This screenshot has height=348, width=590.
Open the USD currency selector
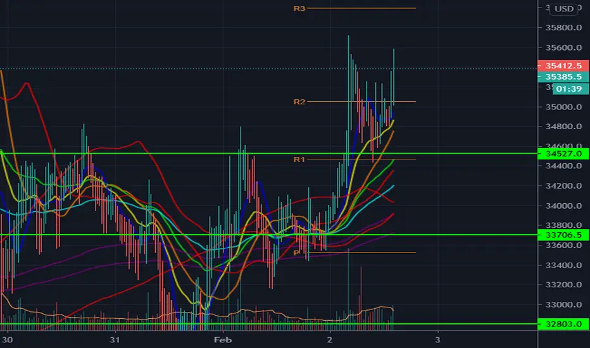563,9
